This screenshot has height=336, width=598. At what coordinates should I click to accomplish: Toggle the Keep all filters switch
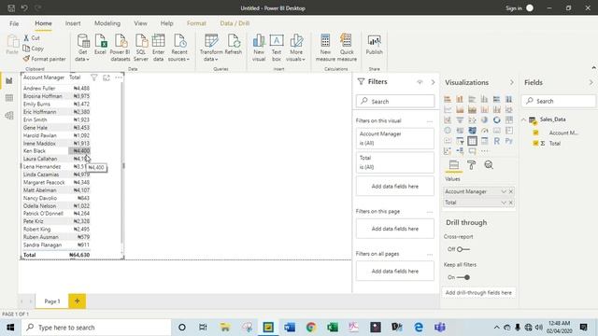pos(463,277)
